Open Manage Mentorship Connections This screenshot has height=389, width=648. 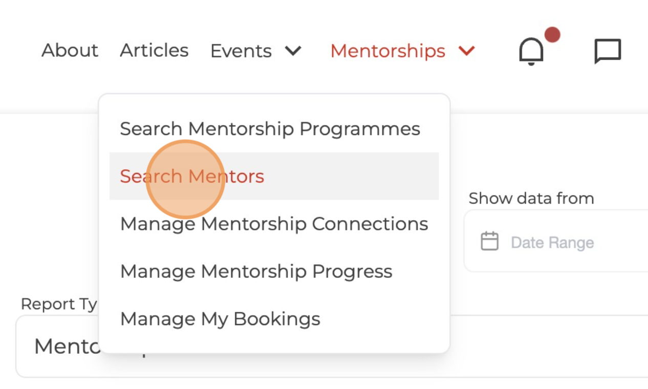tap(274, 224)
